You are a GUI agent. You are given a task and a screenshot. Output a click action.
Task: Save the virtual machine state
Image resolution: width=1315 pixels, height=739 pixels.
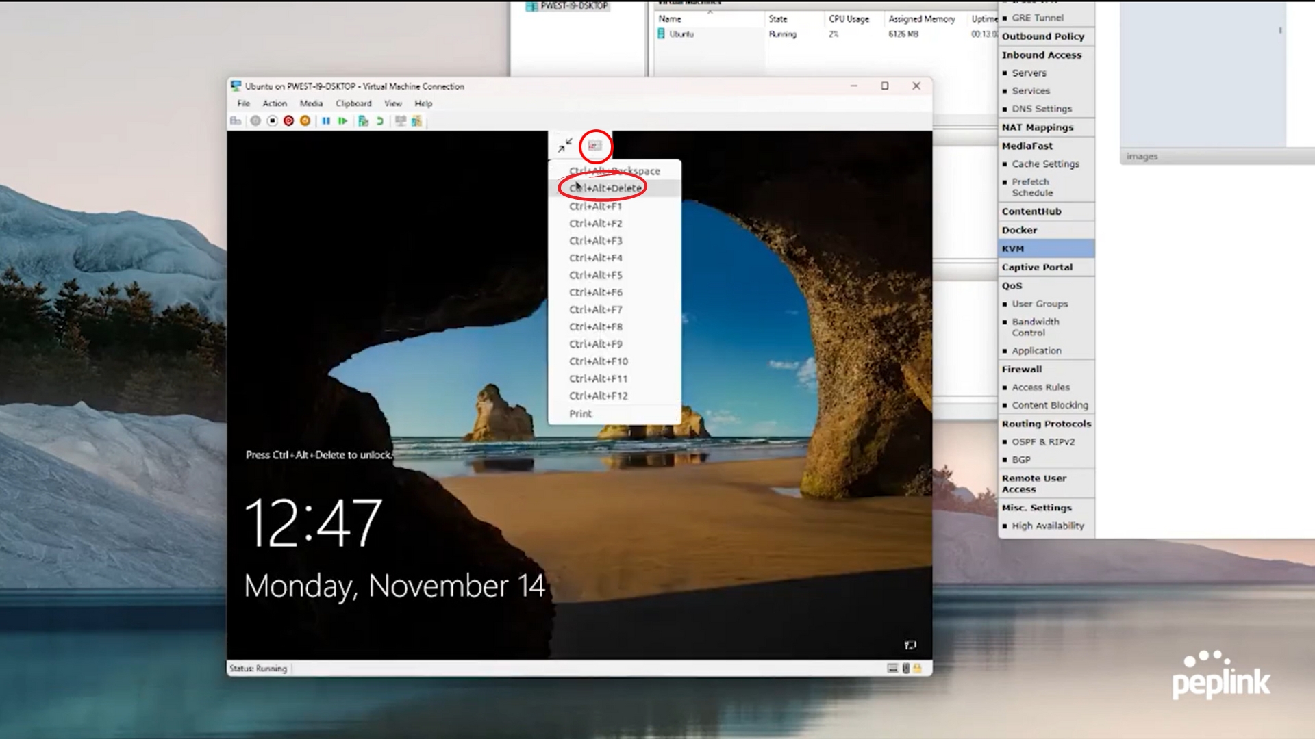(305, 121)
